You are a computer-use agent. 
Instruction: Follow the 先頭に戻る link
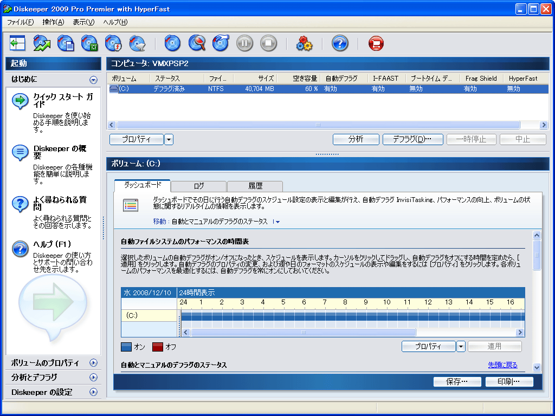[502, 365]
